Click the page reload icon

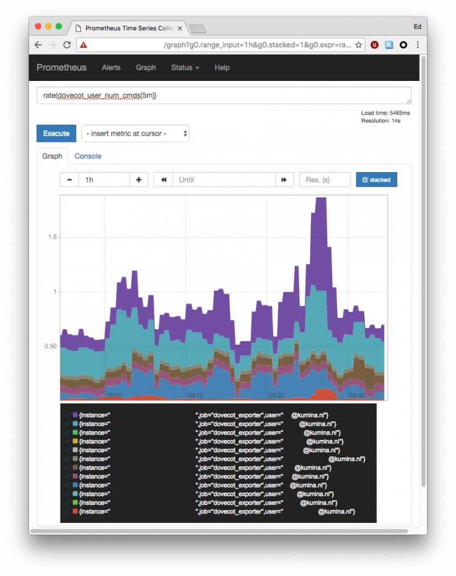[67, 44]
